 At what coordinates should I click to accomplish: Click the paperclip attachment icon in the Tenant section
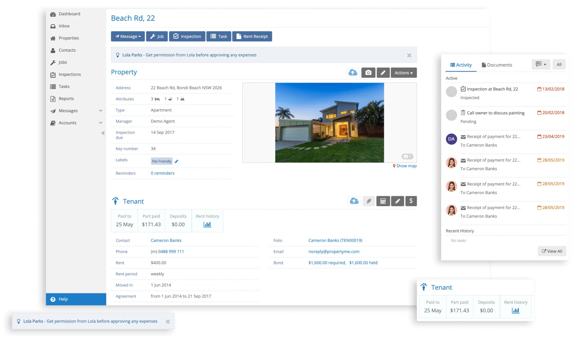(369, 201)
